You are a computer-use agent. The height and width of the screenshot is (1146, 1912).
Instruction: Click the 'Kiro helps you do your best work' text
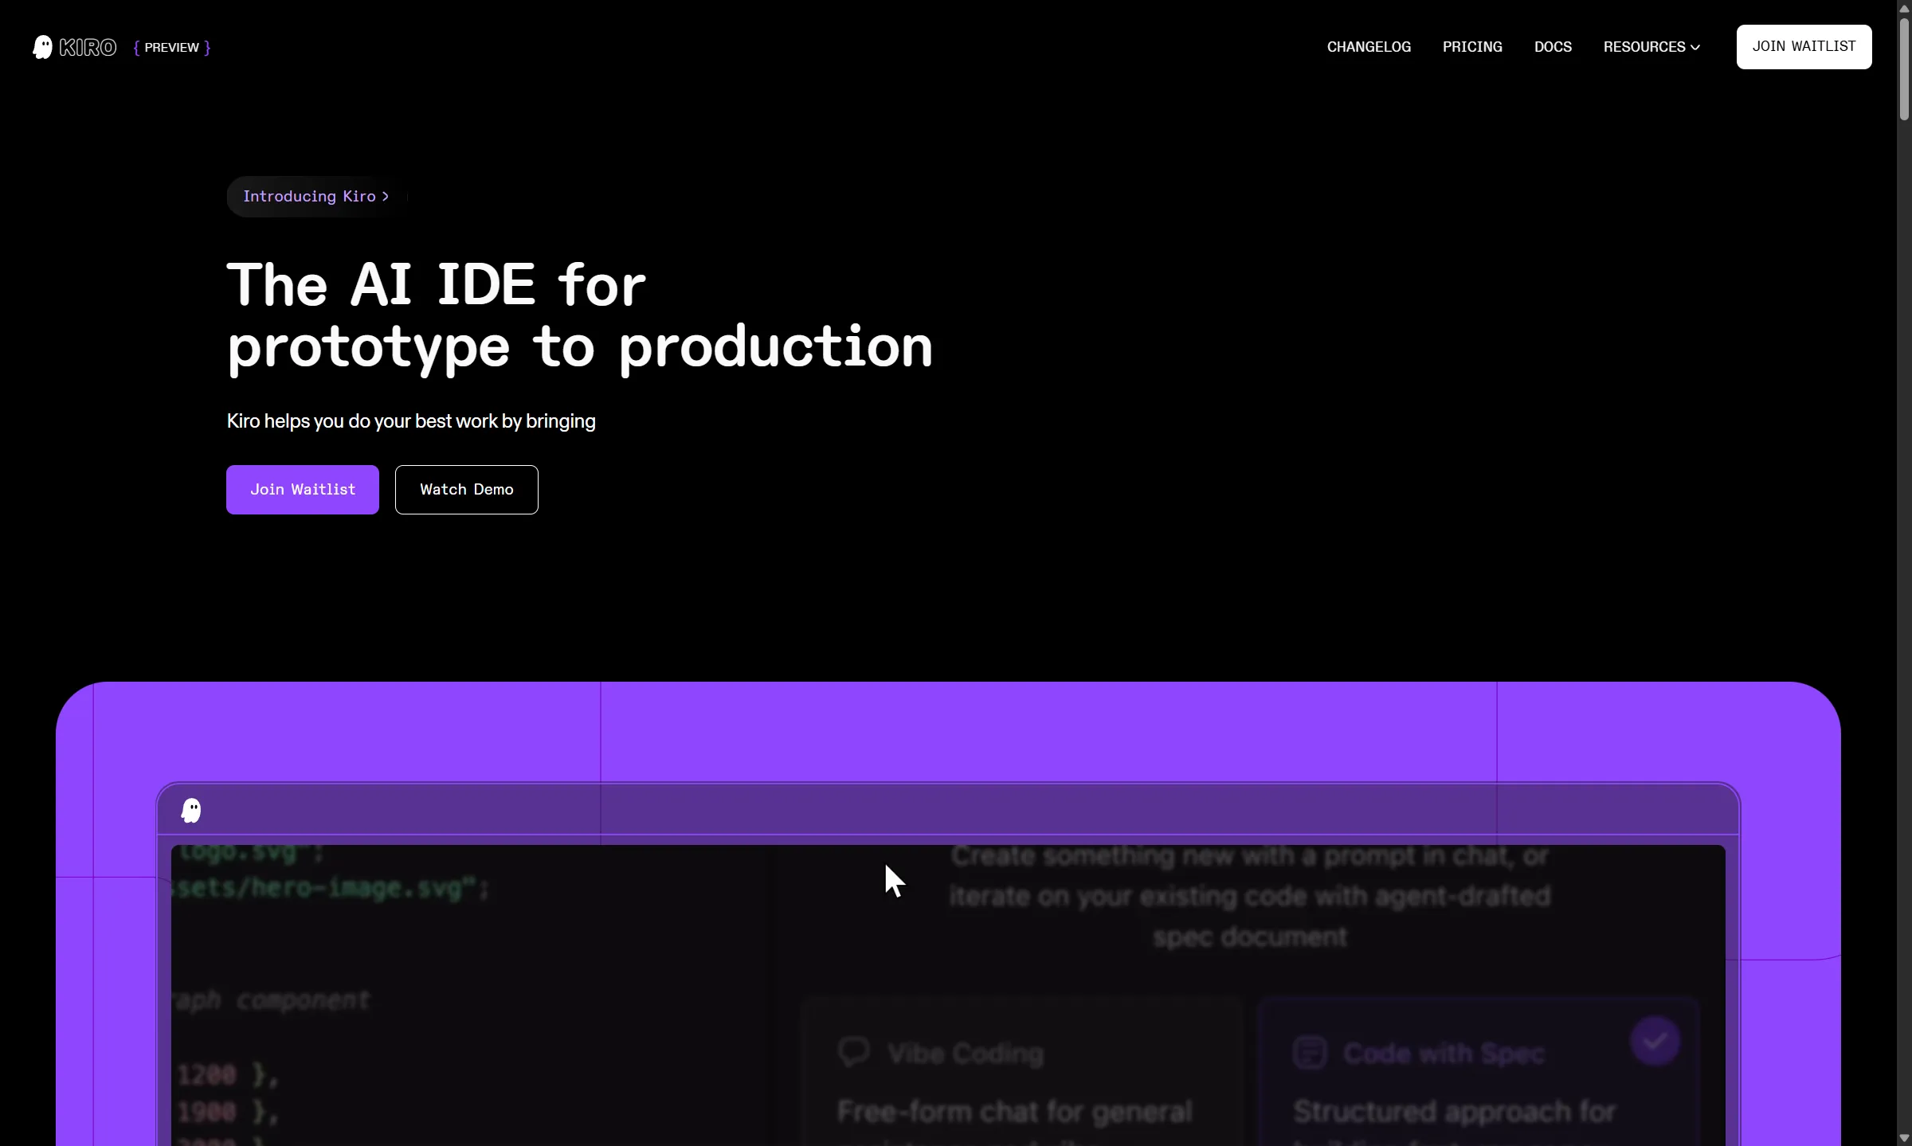tap(411, 421)
